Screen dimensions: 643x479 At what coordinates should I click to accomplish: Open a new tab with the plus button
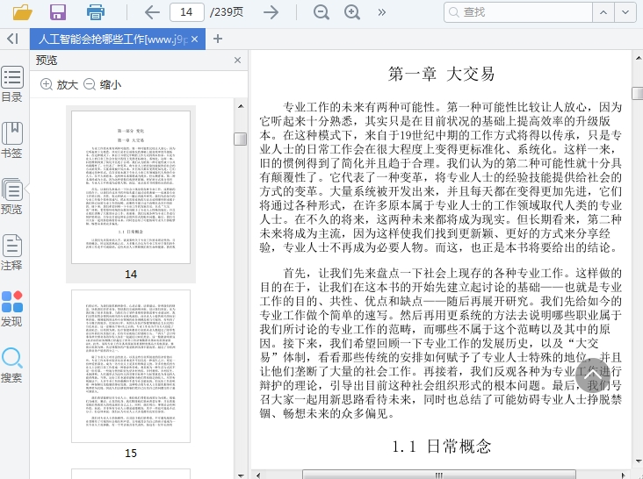click(218, 39)
